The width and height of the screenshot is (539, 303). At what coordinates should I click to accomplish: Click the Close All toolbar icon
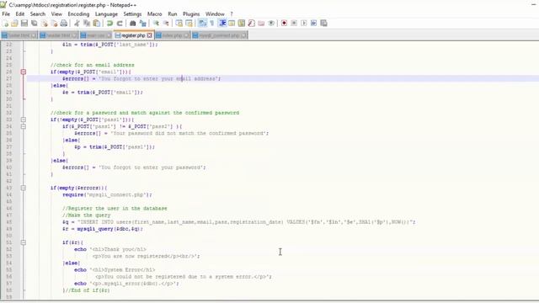54,24
